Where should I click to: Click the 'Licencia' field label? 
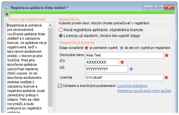click(66, 77)
